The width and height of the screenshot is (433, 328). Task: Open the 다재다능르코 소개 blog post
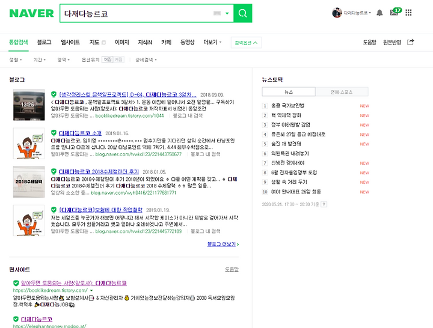[80, 133]
